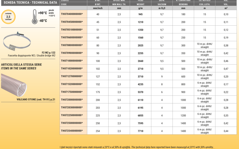Click the WEIGHT column header

pos(140,5)
